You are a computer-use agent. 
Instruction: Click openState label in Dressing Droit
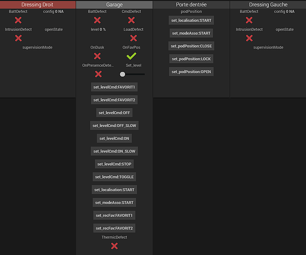click(x=54, y=30)
